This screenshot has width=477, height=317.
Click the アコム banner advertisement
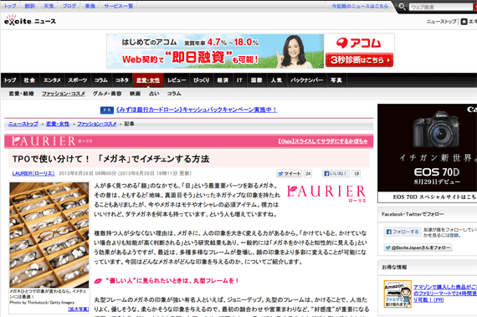click(250, 51)
